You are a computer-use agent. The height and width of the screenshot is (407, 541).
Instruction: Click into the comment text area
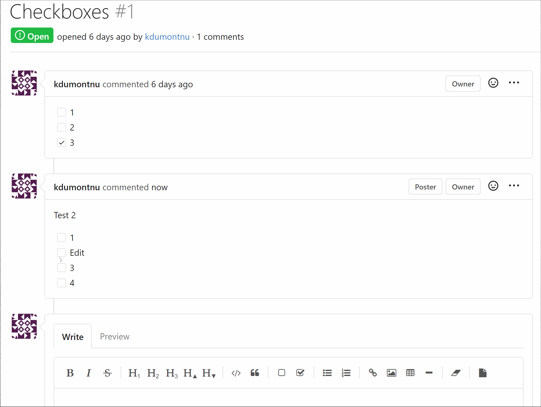coord(288,397)
